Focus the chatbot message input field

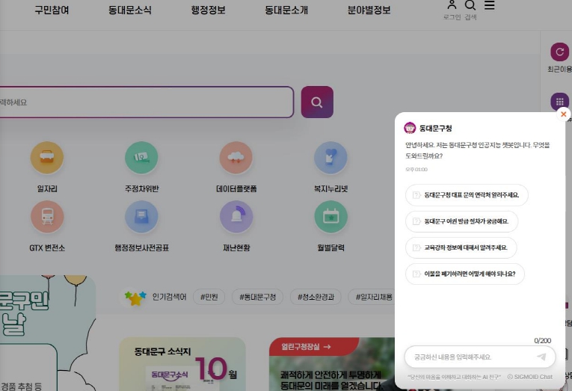[470, 357]
